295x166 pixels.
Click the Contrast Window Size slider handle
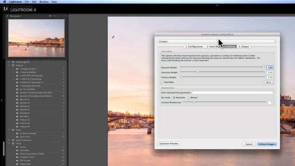coord(194,102)
